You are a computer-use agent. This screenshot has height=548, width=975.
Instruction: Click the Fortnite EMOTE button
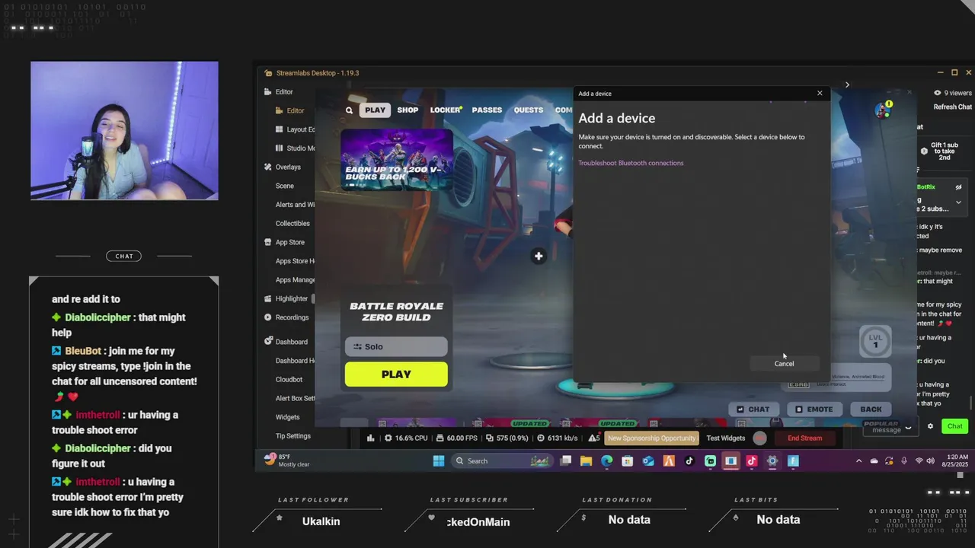click(814, 409)
